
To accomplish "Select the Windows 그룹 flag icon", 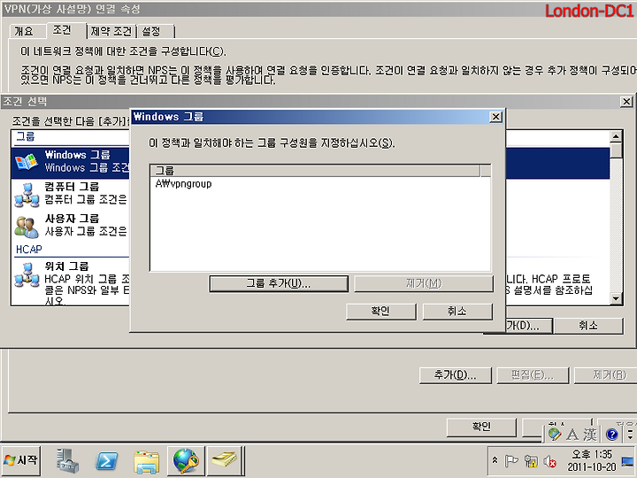I will click(x=27, y=163).
